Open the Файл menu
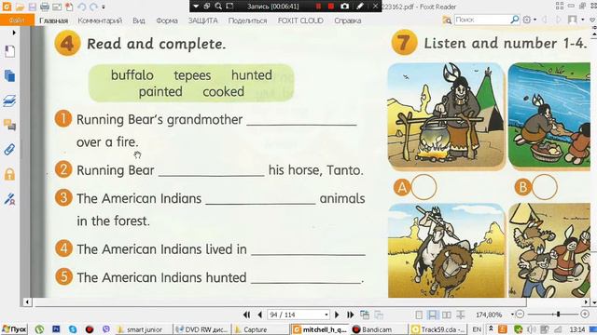This screenshot has width=597, height=335. [17, 20]
